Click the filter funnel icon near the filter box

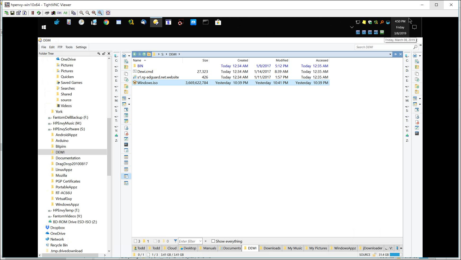tap(175, 241)
